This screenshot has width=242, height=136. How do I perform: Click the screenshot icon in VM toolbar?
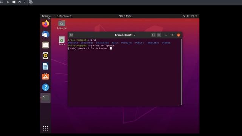click(31, 2)
